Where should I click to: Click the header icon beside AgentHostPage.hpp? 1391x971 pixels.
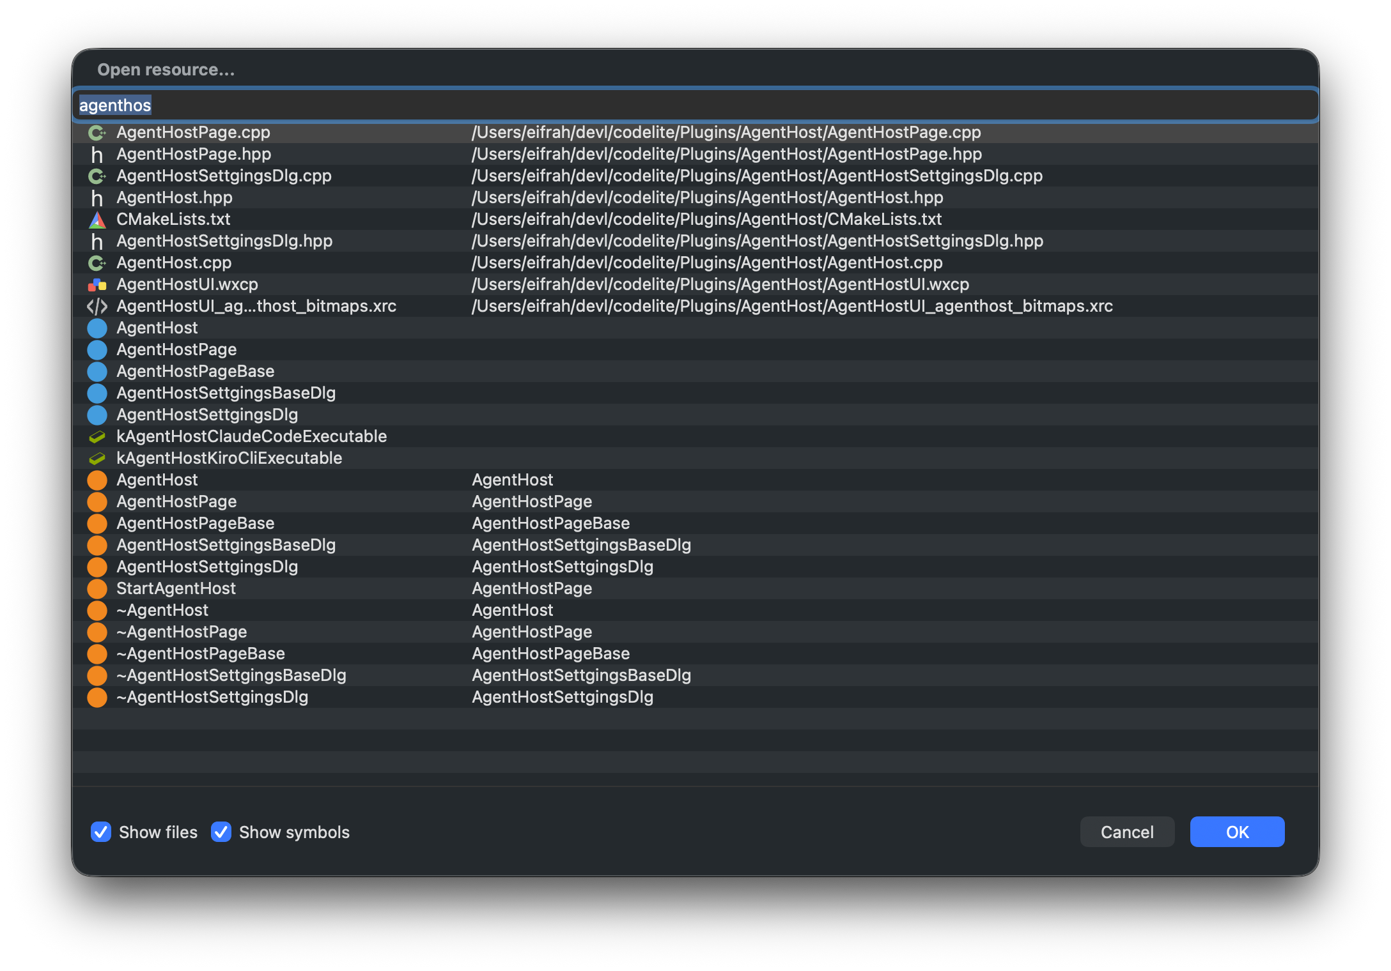97,155
